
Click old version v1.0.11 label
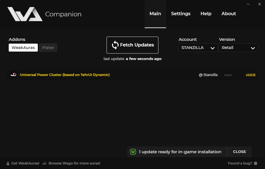click(228, 75)
